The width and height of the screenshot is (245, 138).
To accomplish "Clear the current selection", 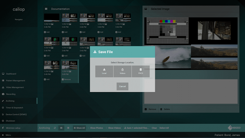I will click(x=154, y=128).
